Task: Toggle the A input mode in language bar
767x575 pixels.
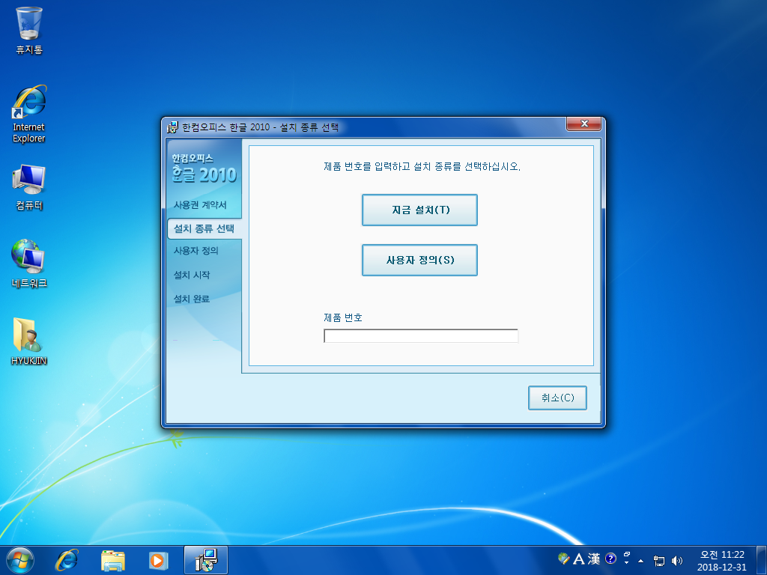Action: click(x=579, y=559)
